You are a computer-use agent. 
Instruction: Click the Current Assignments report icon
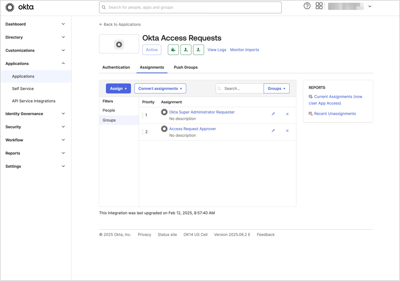[x=310, y=96]
